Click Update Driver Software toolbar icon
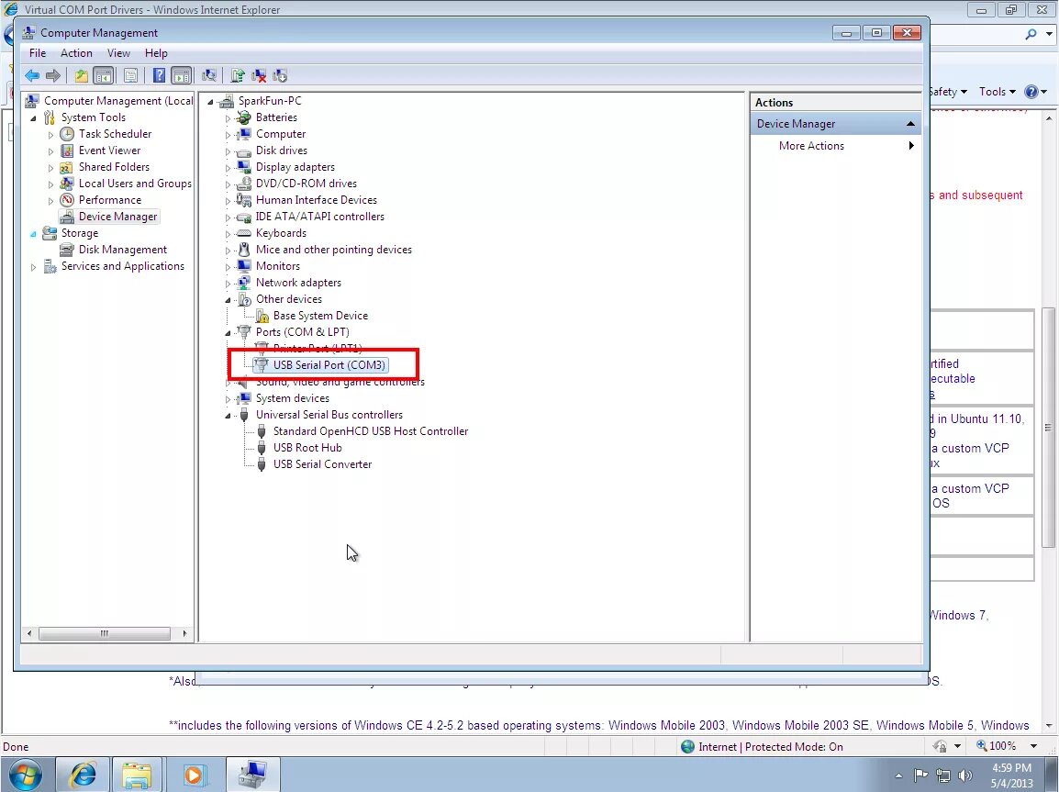The height and width of the screenshot is (792, 1059). 237,75
